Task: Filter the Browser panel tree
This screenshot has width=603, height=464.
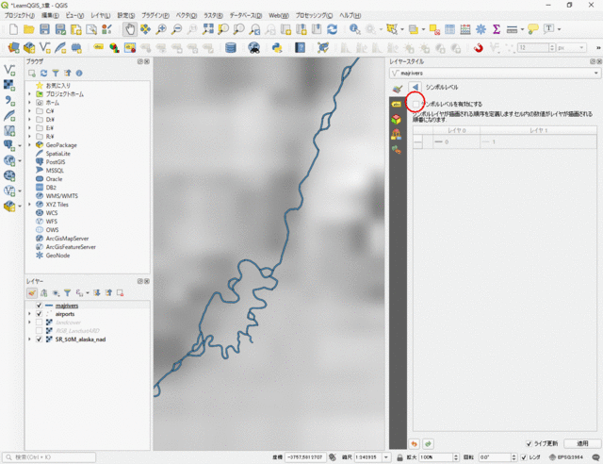Action: [x=56, y=74]
